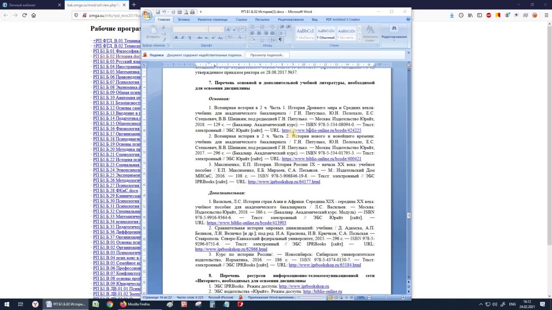This screenshot has width=552, height=310.
Task: Open link biblio-online.ru/bcode/400421 in document
Action: point(321,158)
